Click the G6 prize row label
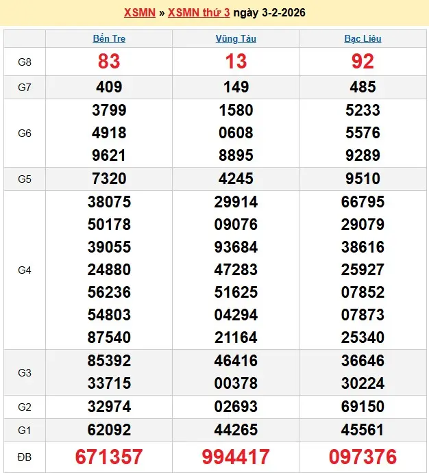Viewport: 429px width, 473px height. coord(25,133)
